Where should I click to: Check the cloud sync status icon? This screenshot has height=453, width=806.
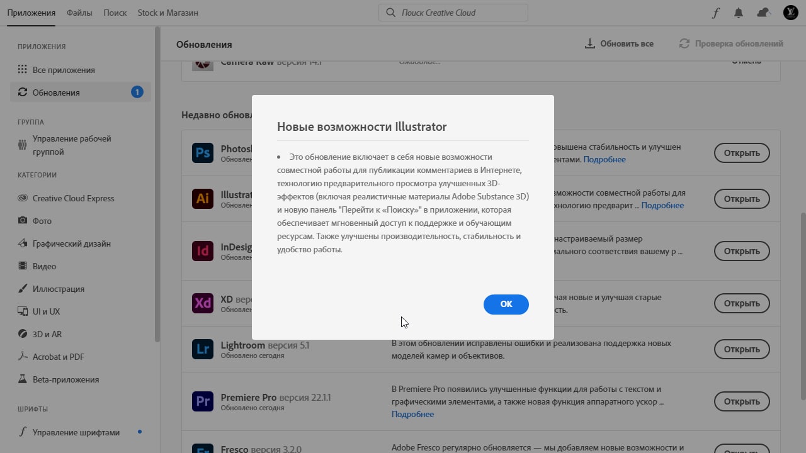(764, 13)
